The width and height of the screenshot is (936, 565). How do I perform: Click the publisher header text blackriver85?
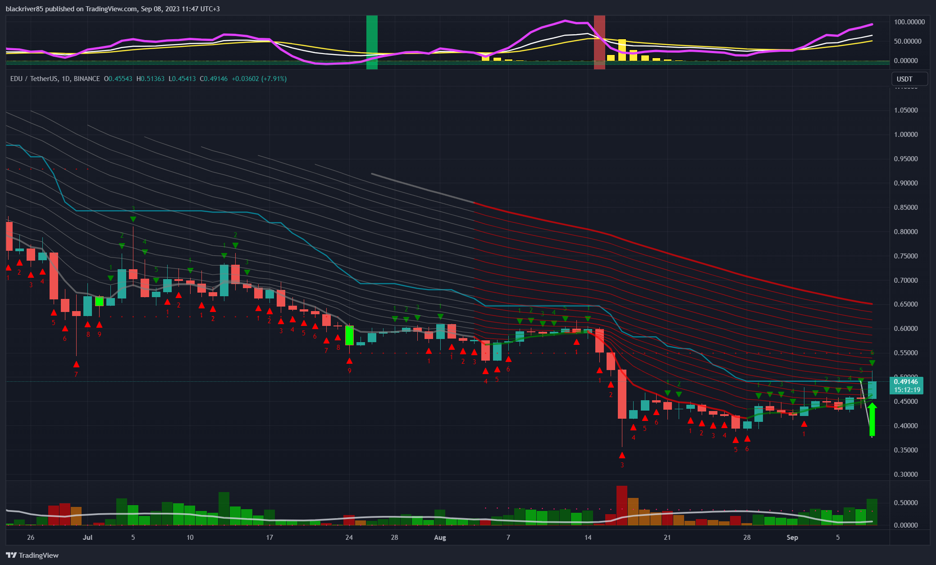click(25, 9)
